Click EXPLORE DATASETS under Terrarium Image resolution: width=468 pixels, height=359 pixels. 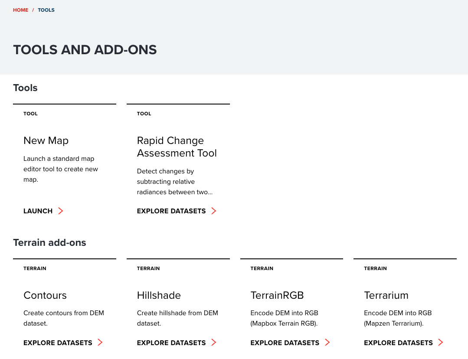tap(398, 343)
